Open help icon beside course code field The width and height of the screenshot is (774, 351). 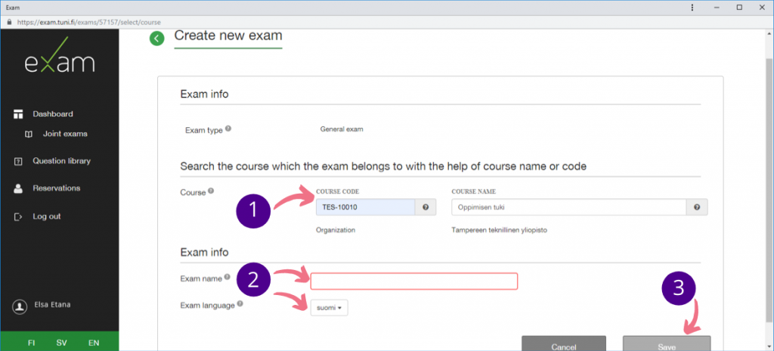pos(426,207)
